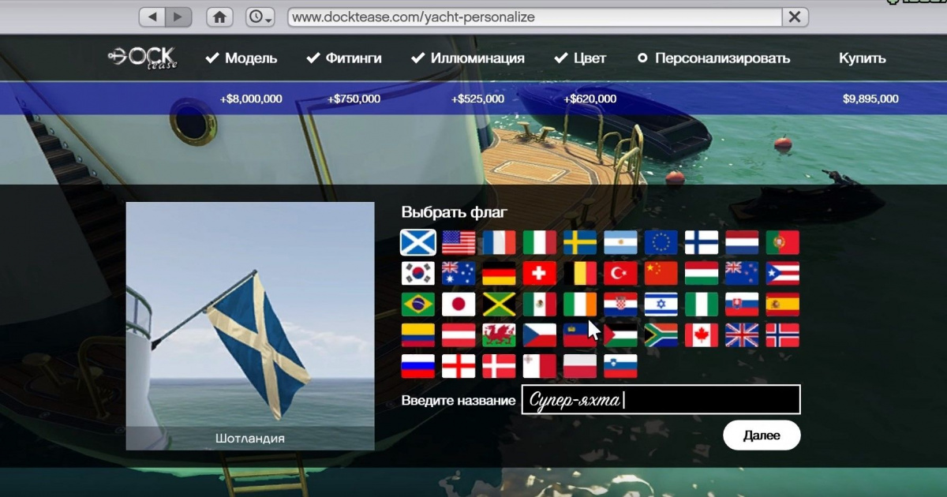Select the European Union flag
947x497 pixels.
(x=661, y=242)
